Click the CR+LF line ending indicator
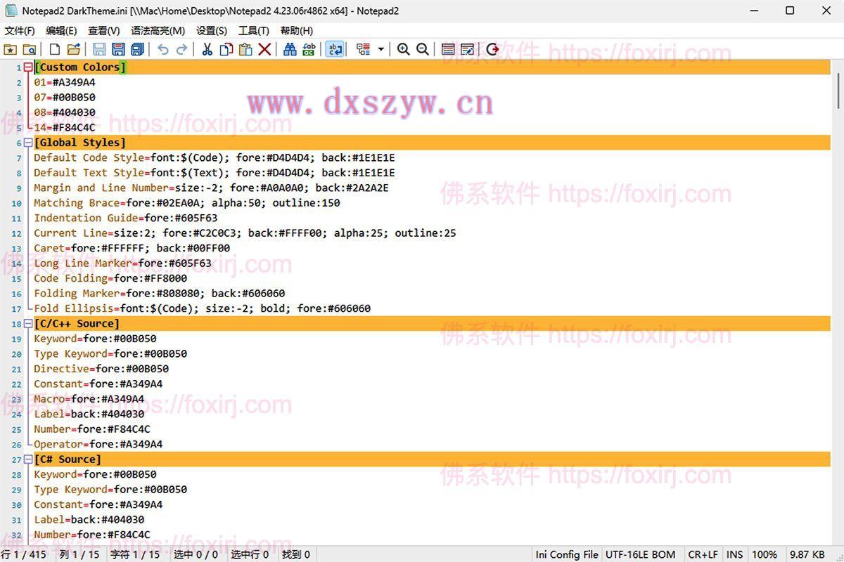The width and height of the screenshot is (844, 562). tap(703, 555)
